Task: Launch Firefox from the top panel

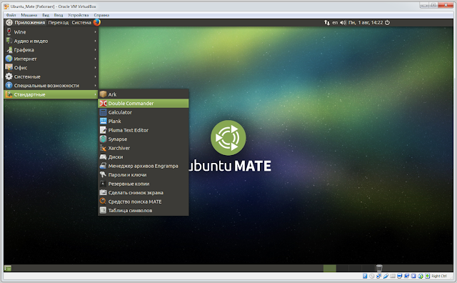Action: tap(97, 22)
